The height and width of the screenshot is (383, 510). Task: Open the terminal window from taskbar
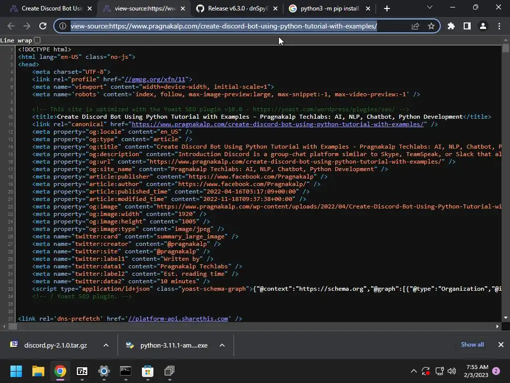tap(126, 371)
